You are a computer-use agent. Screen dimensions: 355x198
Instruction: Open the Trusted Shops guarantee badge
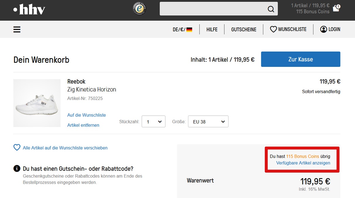tap(139, 9)
